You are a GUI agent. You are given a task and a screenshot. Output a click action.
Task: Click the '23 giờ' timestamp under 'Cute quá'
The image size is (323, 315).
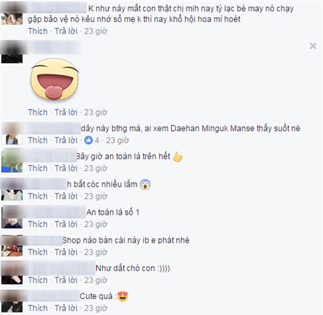[x=96, y=308]
